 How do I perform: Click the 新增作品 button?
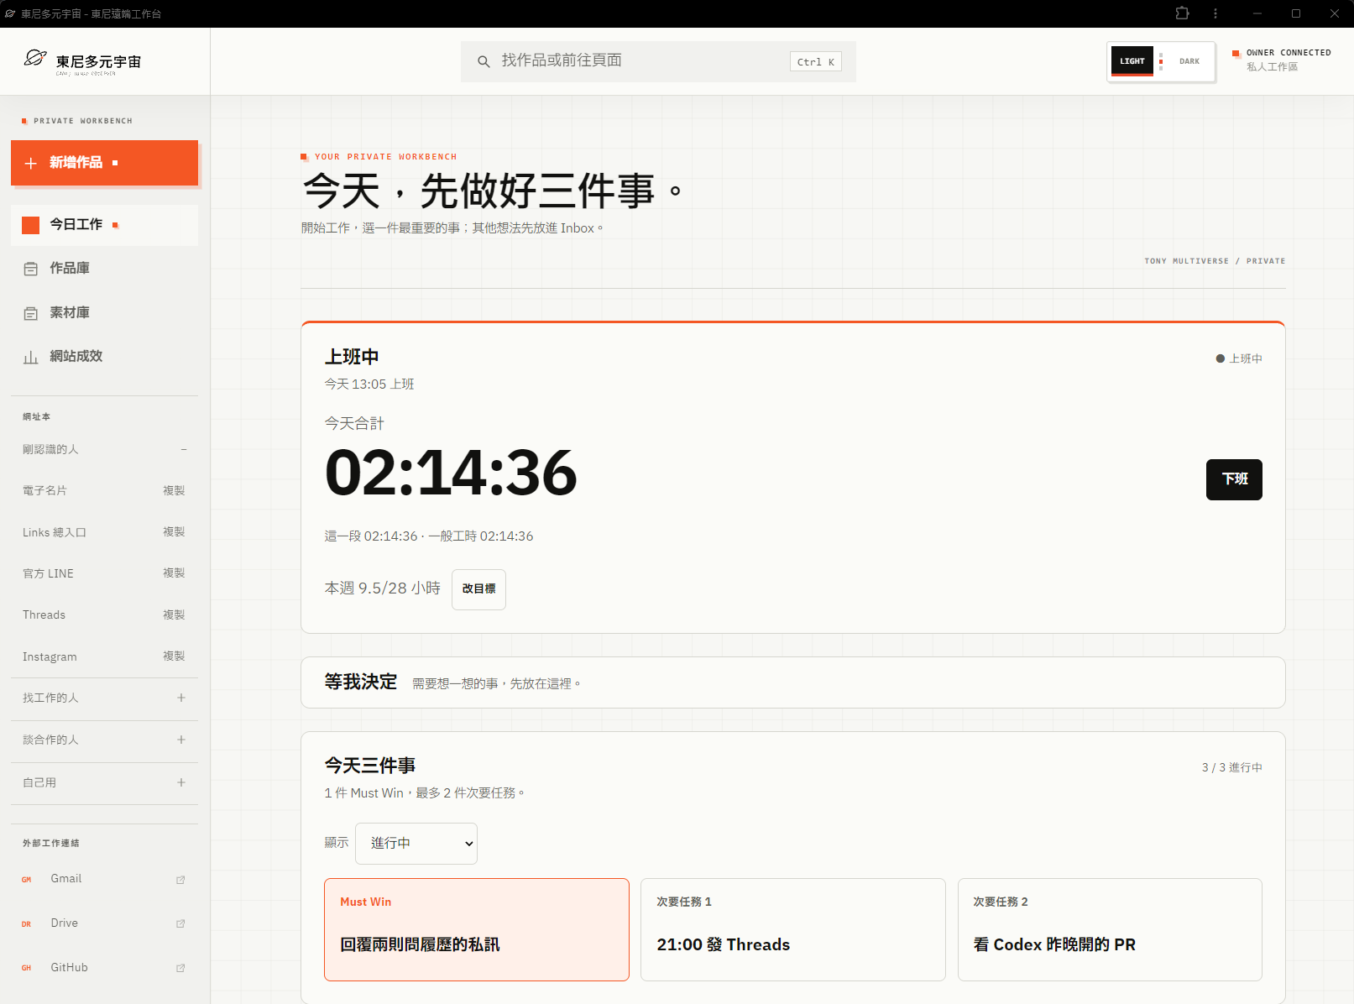pyautogui.click(x=105, y=163)
